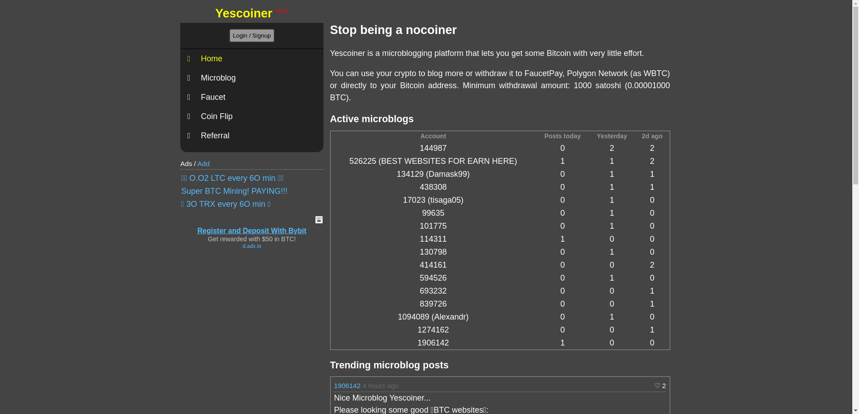The width and height of the screenshot is (859, 414).
Task: Open author 1906142 profile link in trending post
Action: pos(347,386)
